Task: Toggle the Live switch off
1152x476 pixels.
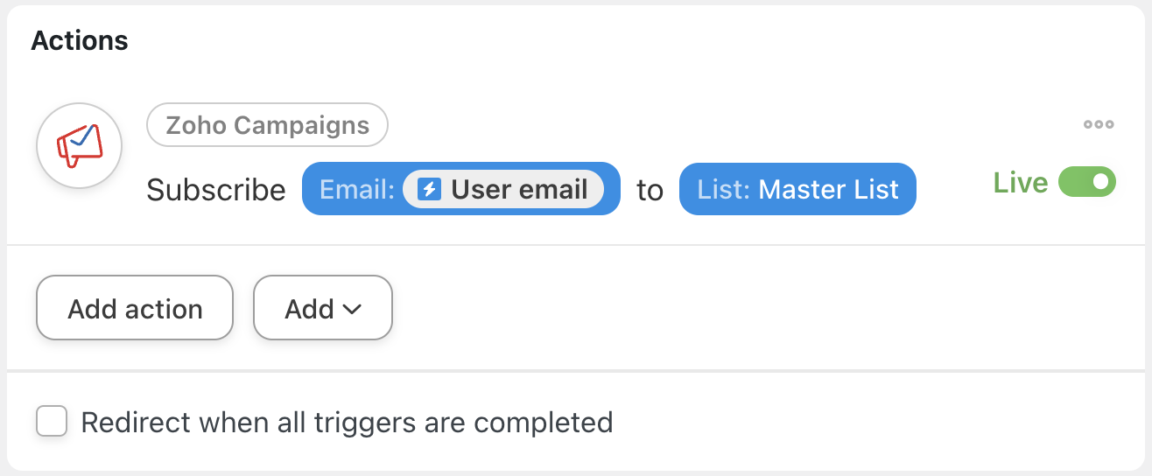Action: click(x=1087, y=182)
